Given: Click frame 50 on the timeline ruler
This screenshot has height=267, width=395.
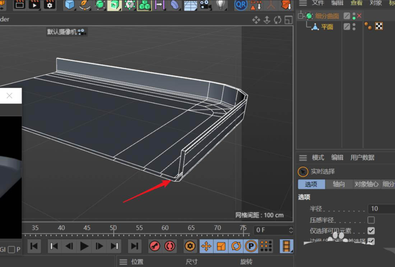Looking at the screenshot, I should [x=113, y=229].
